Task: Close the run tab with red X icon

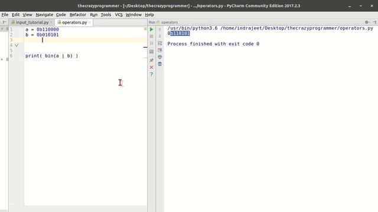Action: pyautogui.click(x=151, y=67)
